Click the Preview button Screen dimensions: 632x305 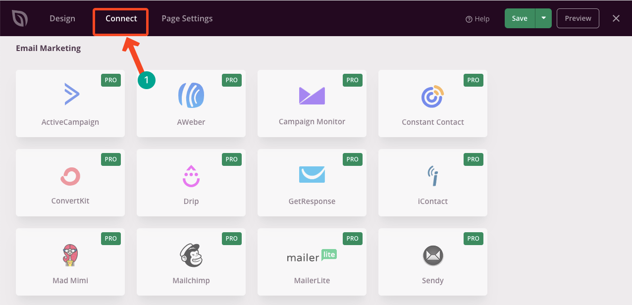pyautogui.click(x=578, y=18)
